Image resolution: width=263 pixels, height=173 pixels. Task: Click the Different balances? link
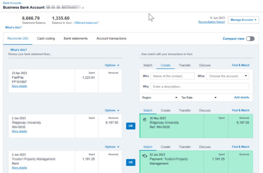click(86, 23)
